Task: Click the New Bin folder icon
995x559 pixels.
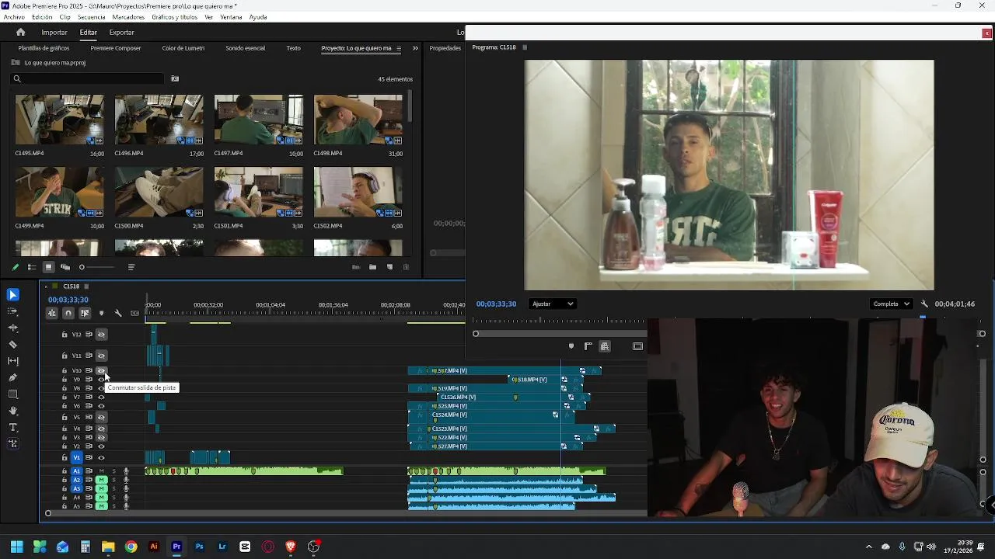Action: tap(372, 267)
